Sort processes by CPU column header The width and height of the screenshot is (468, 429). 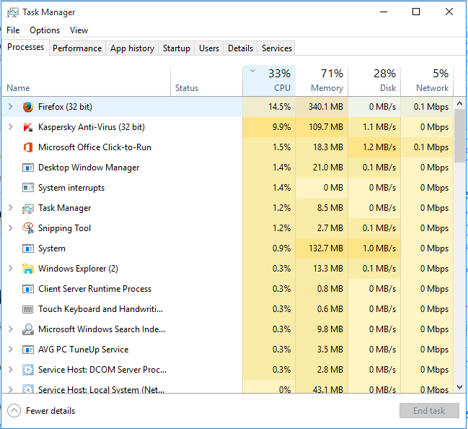(x=269, y=81)
